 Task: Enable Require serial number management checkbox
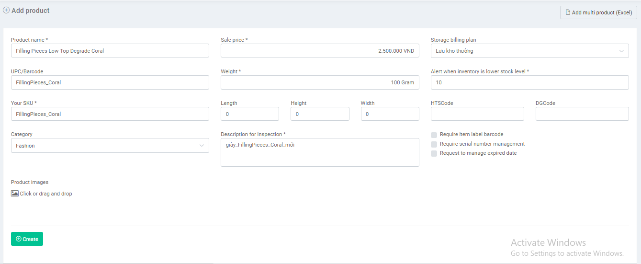(434, 144)
